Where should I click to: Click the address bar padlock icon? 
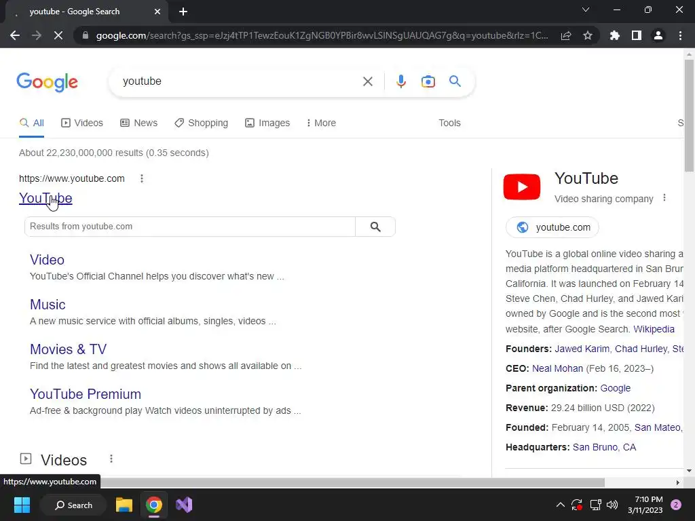[x=86, y=35]
